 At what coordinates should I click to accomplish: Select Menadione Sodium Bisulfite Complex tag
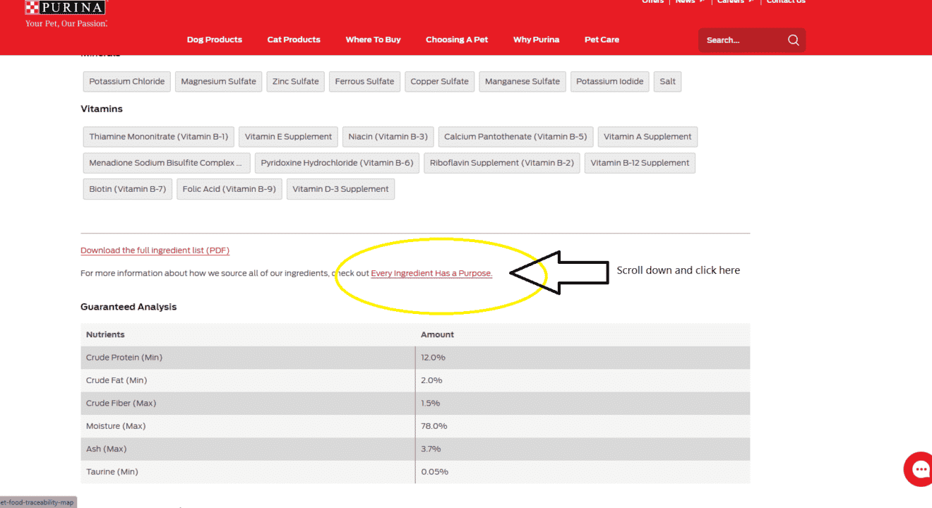point(167,163)
